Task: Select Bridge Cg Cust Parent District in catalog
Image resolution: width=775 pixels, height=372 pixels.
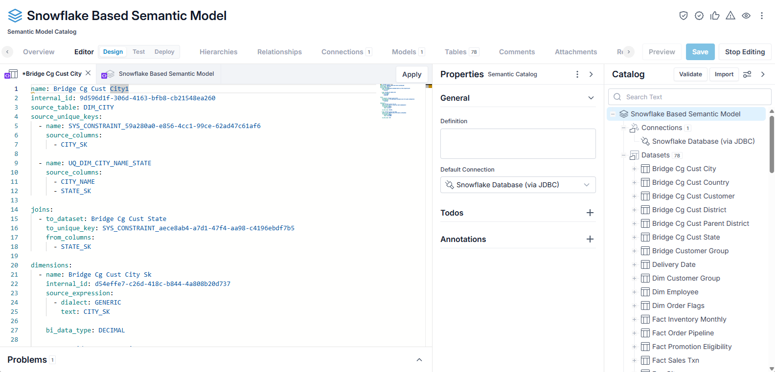Action: (701, 223)
